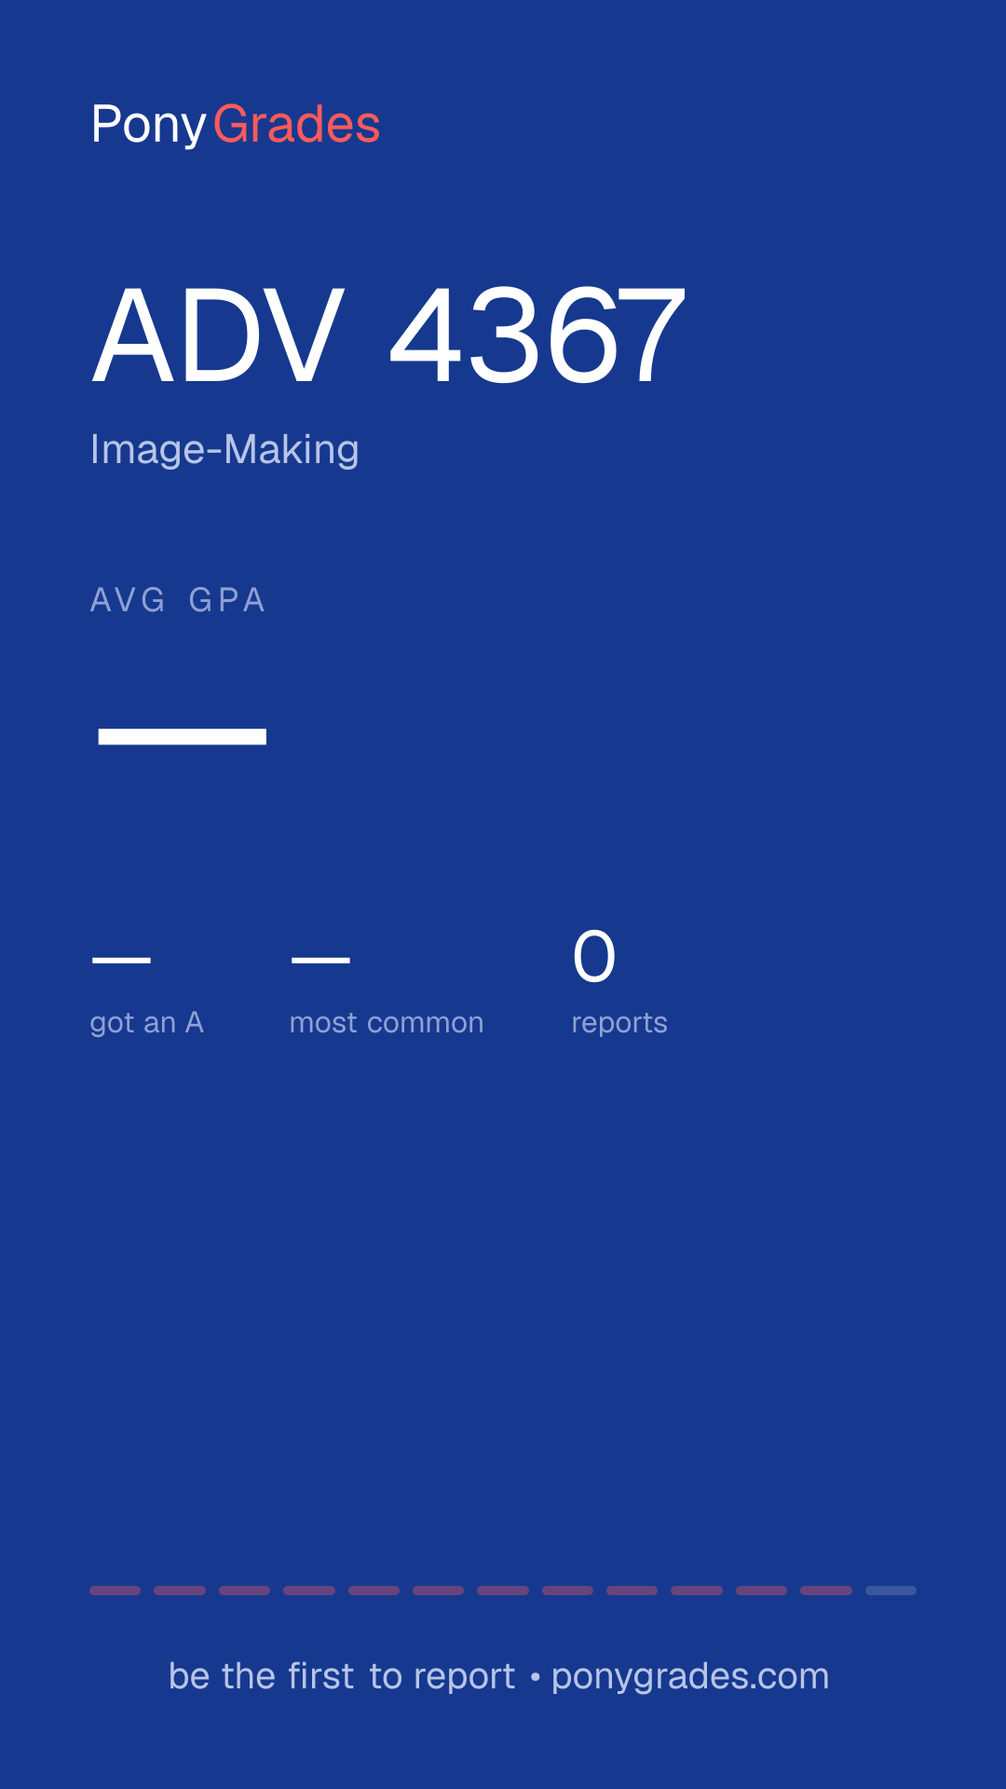Image resolution: width=1006 pixels, height=1789 pixels.
Task: Select the ADV 4367 course heading
Action: [389, 335]
